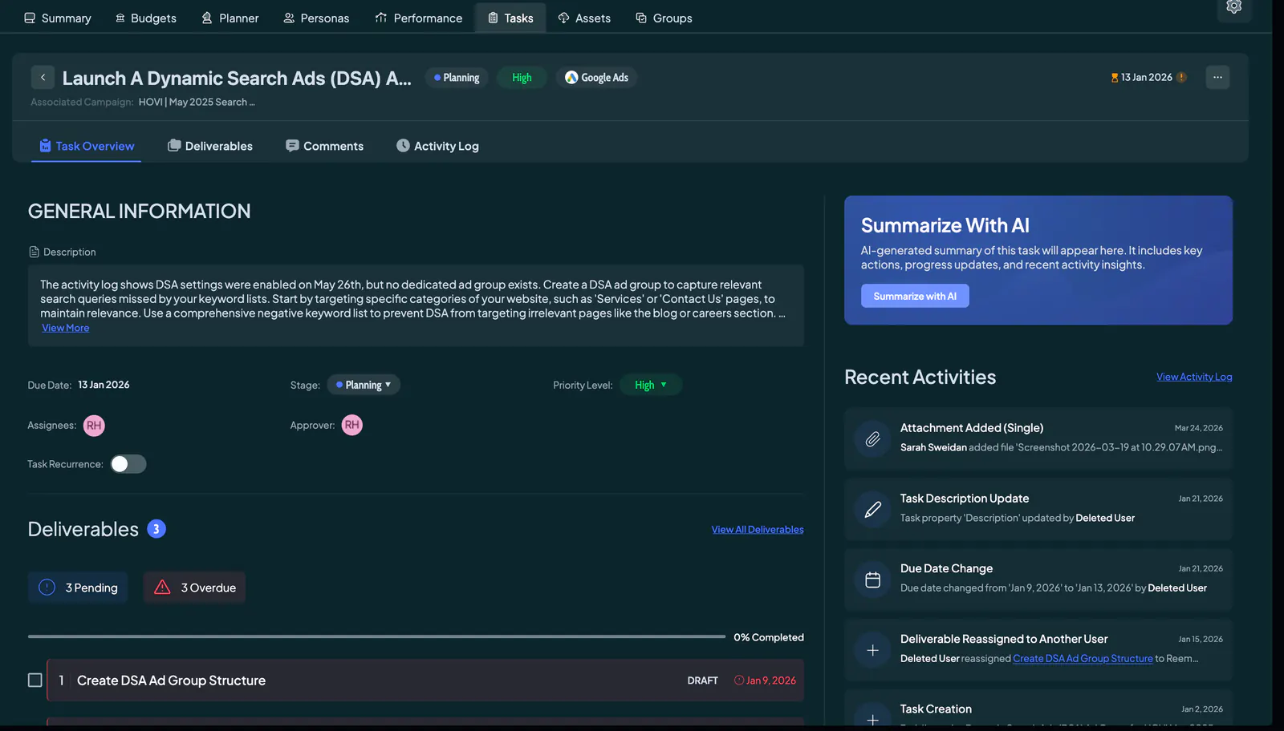
Task: Click the deliverables completion progress bar
Action: [x=376, y=636]
